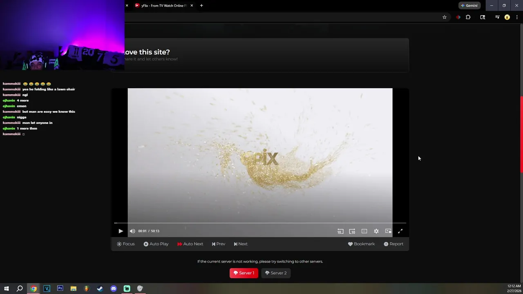The image size is (523, 294).
Task: Open the media controls playlist icon
Action: point(497,17)
